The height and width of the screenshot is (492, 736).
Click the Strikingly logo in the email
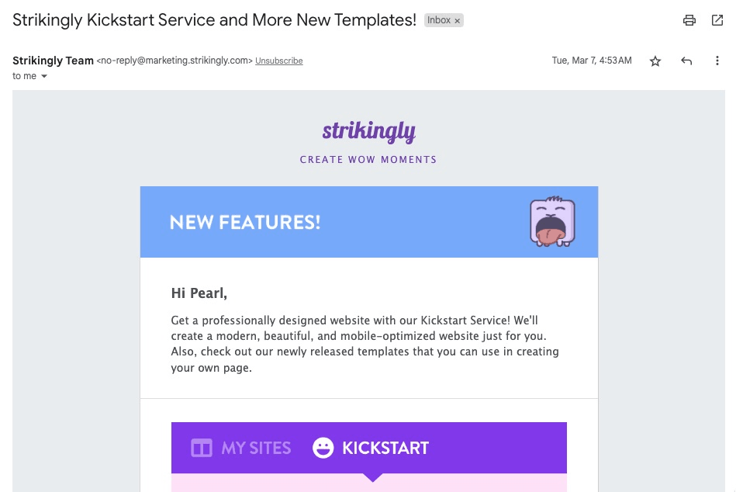click(368, 131)
